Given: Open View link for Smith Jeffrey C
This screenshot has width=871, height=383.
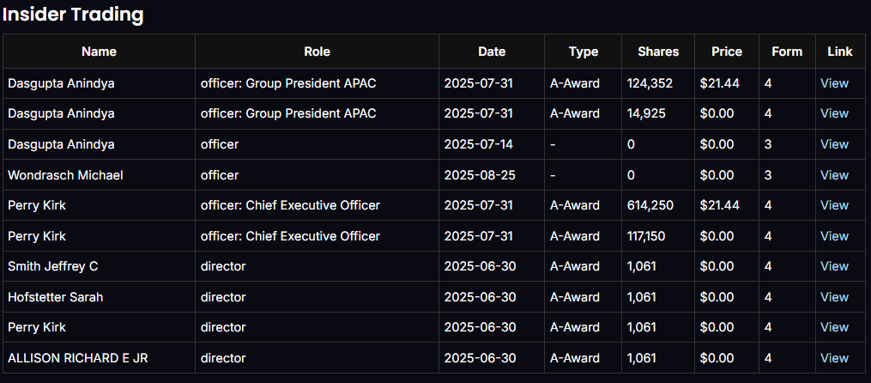Looking at the screenshot, I should click(x=834, y=266).
